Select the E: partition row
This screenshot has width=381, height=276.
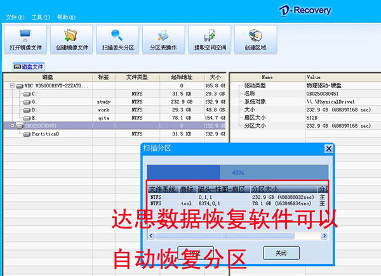[115, 118]
